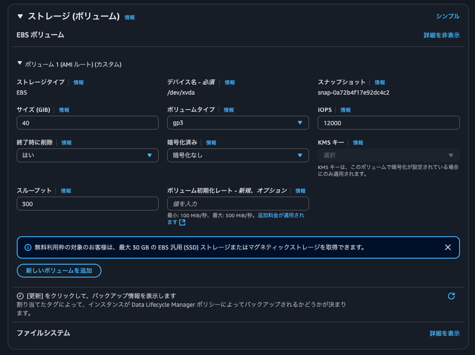Click 詳細を表示 for ファイルシステム
This screenshot has height=355, width=475.
pos(444,333)
